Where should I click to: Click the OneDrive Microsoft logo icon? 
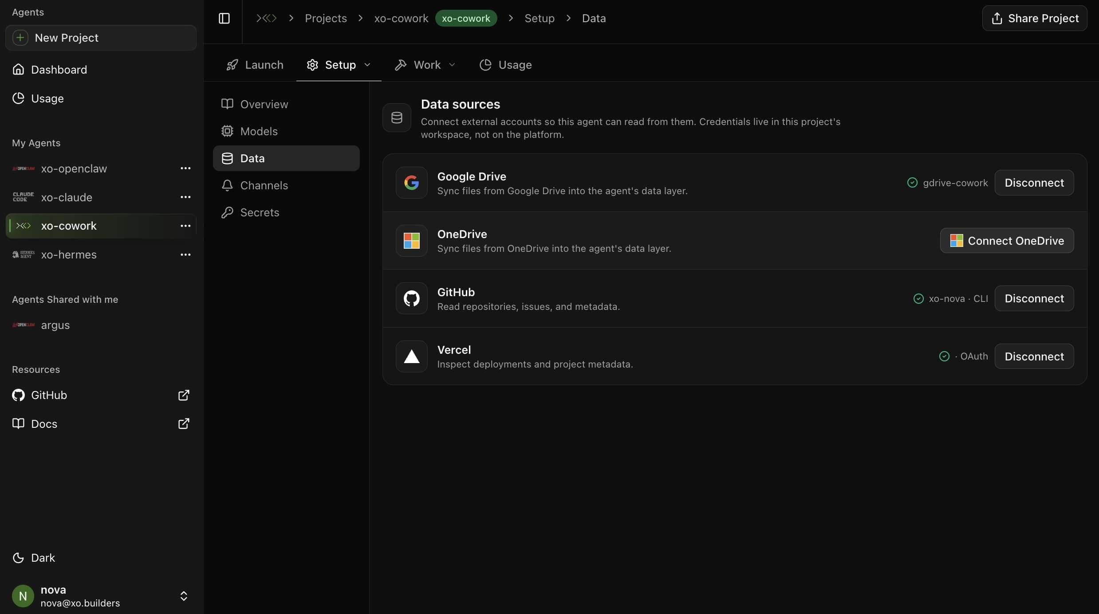[x=411, y=241]
